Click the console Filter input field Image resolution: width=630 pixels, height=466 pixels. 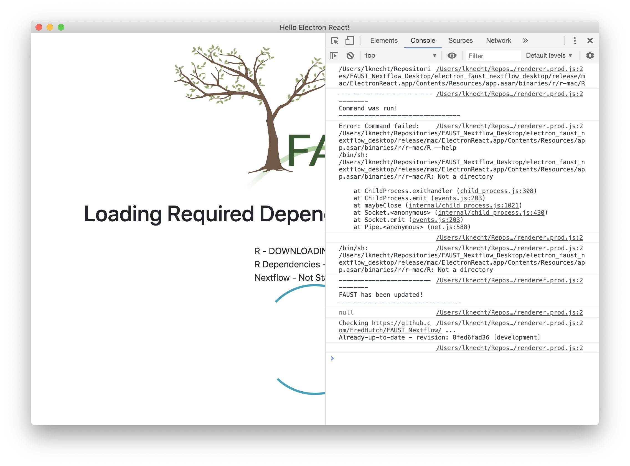point(494,55)
